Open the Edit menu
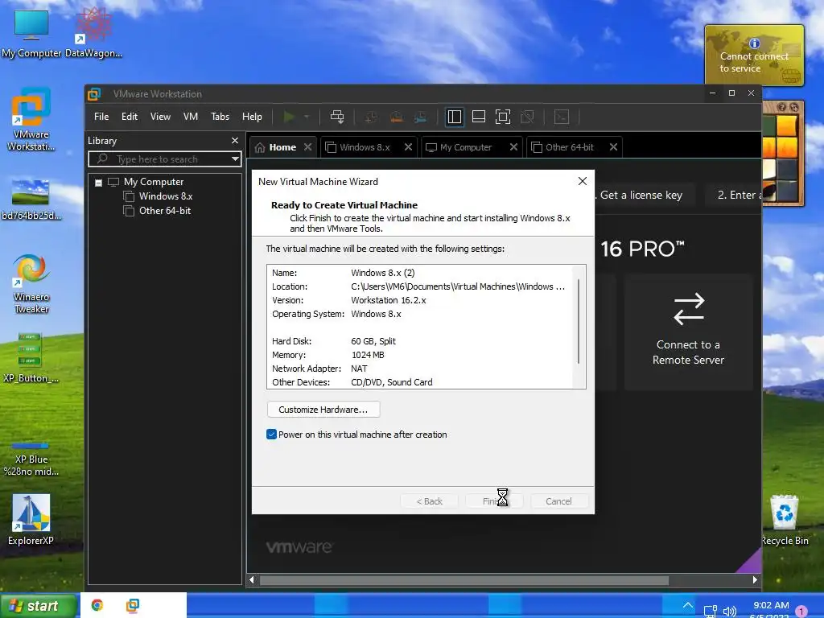 click(130, 117)
